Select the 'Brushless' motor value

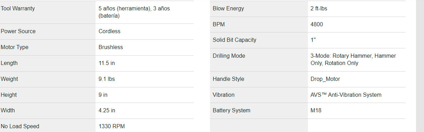[111, 47]
